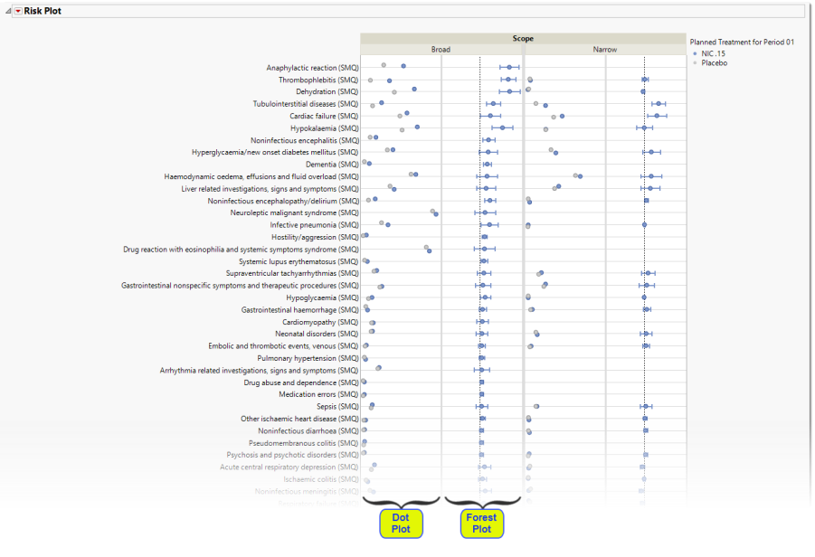Select Gastrointestinal nonspecific symptoms and therapeutic procedures label
Screen dimensions: 815x557
tap(240, 285)
